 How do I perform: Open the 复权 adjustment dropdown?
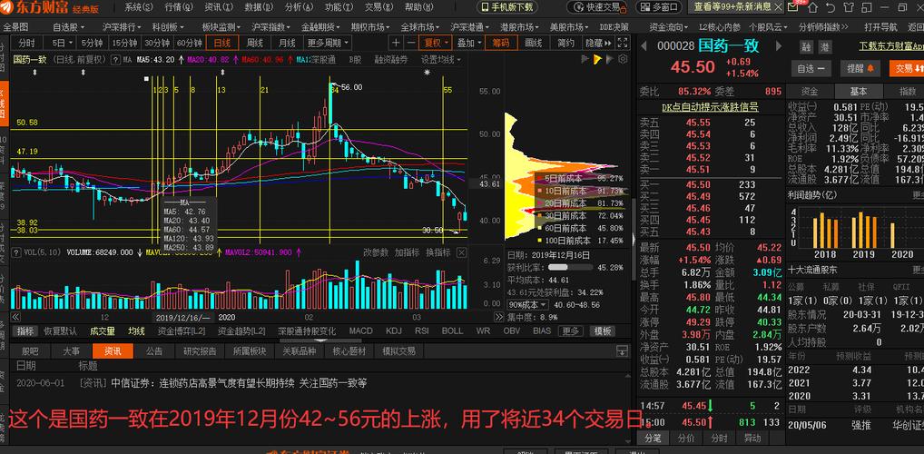(436, 43)
